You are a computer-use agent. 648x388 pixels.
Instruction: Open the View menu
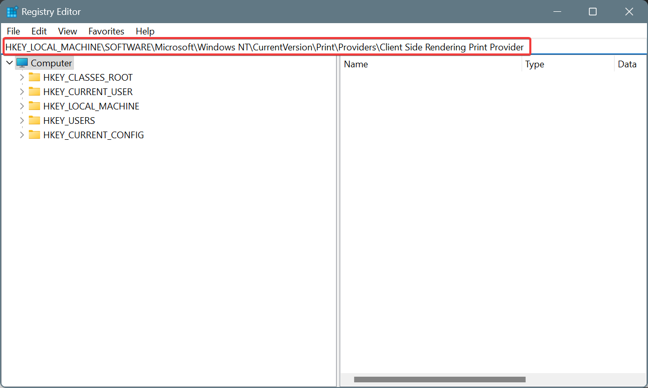[67, 31]
